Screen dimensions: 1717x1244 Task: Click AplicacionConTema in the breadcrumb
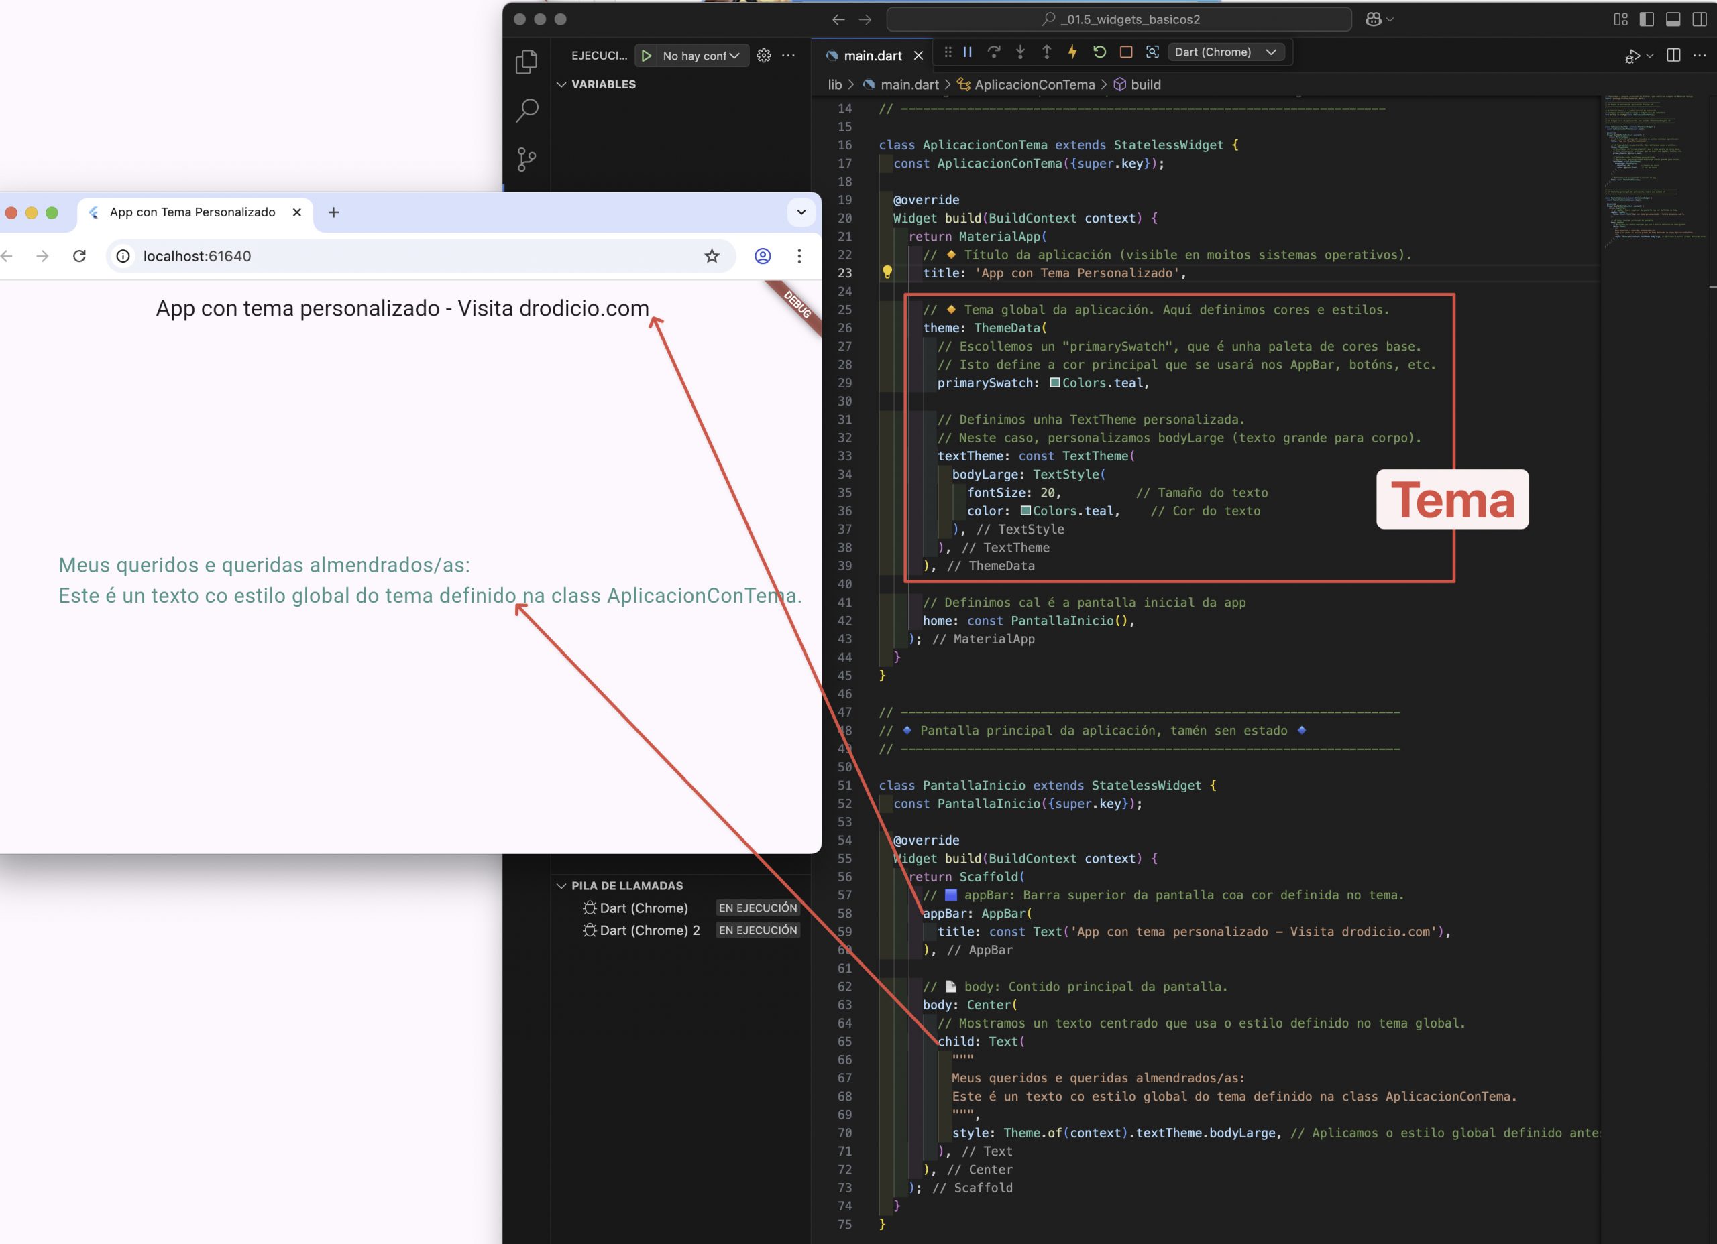[x=1034, y=84]
